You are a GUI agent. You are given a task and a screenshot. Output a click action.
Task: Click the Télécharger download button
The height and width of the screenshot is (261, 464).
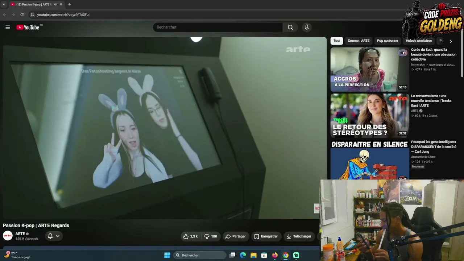tap(299, 236)
